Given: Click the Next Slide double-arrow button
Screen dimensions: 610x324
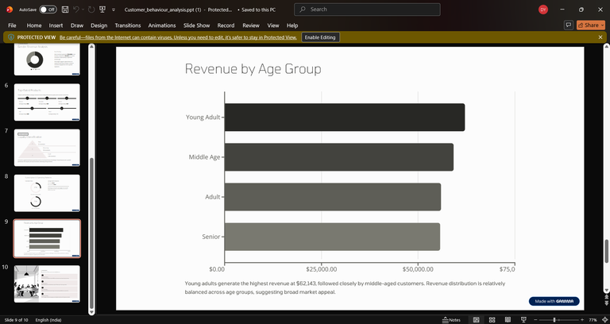Looking at the screenshot, I should (607, 303).
